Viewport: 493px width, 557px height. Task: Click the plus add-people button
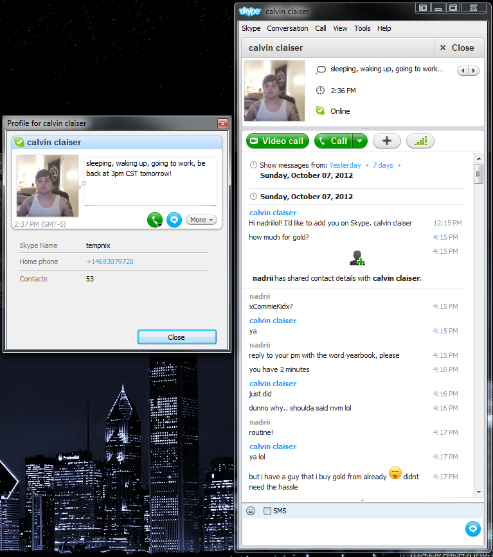387,141
